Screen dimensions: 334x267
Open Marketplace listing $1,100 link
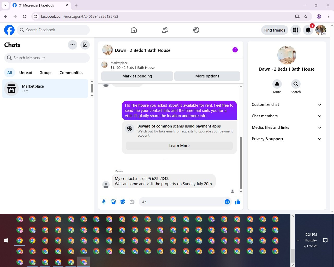(133, 68)
